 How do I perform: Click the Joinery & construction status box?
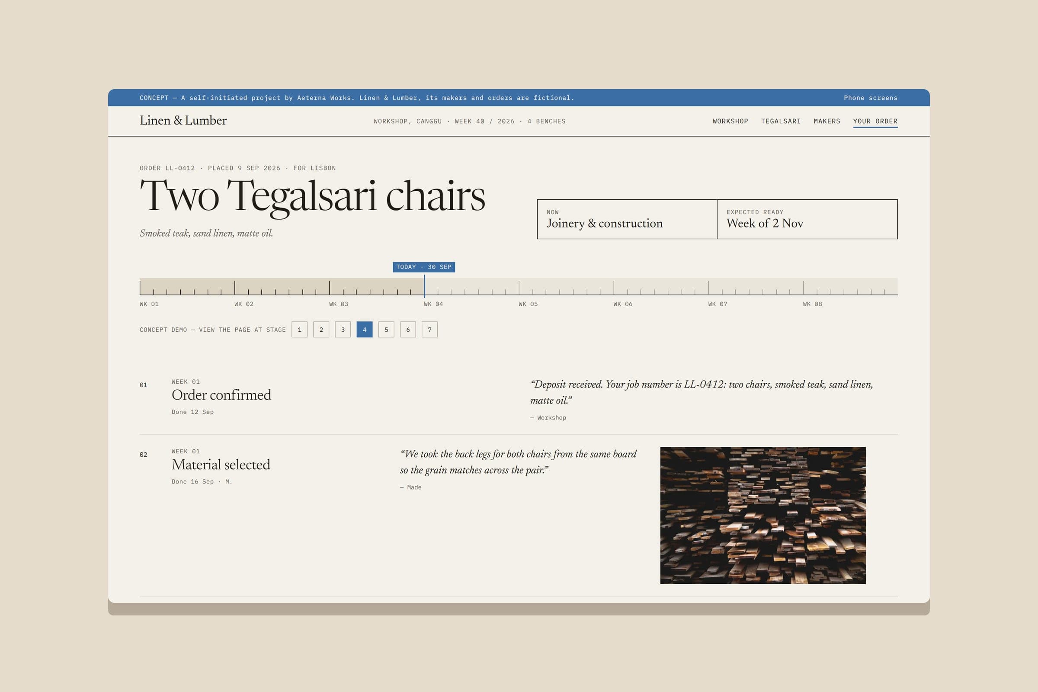click(627, 219)
